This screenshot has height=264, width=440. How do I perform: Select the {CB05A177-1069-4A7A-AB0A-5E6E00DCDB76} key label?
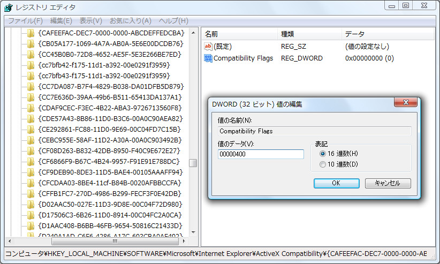(111, 44)
